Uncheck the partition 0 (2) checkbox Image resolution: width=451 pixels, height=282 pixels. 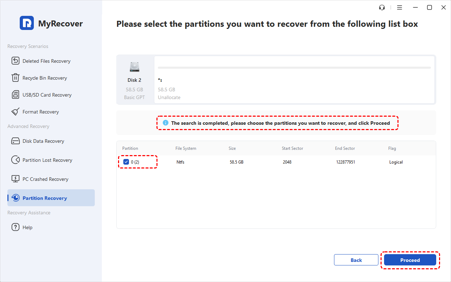126,162
